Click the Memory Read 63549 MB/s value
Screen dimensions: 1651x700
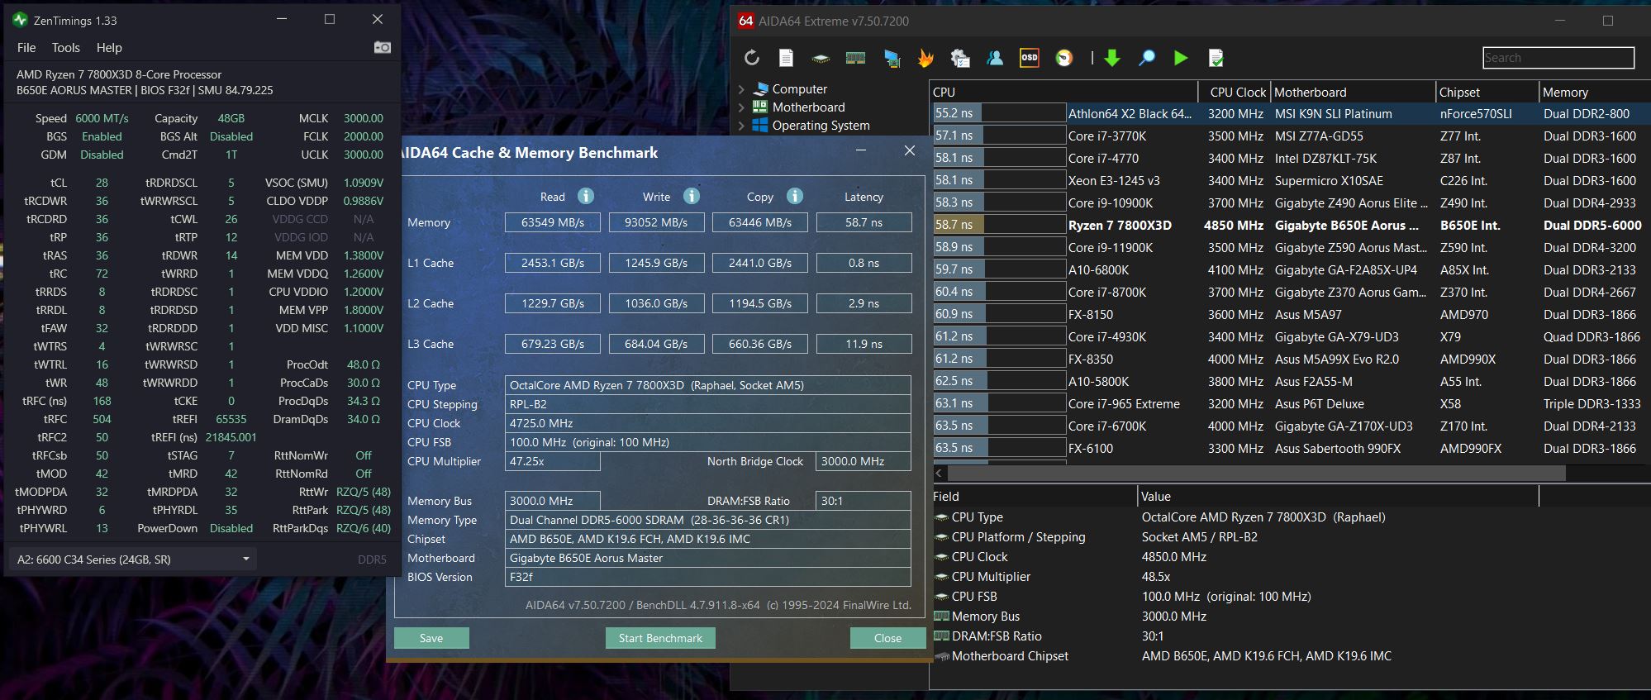pos(553,222)
